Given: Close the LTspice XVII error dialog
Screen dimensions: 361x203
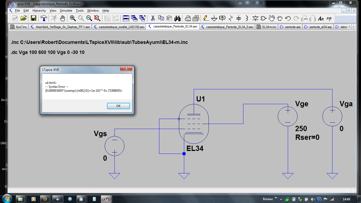Looking at the screenshot, I should coord(126,69).
